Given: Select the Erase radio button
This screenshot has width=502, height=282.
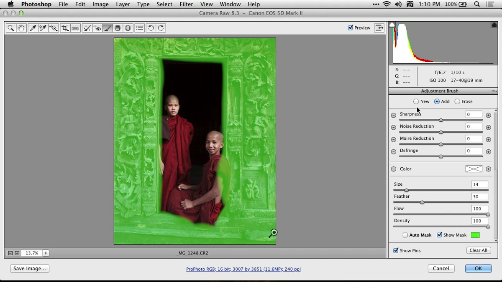Looking at the screenshot, I should 457,101.
